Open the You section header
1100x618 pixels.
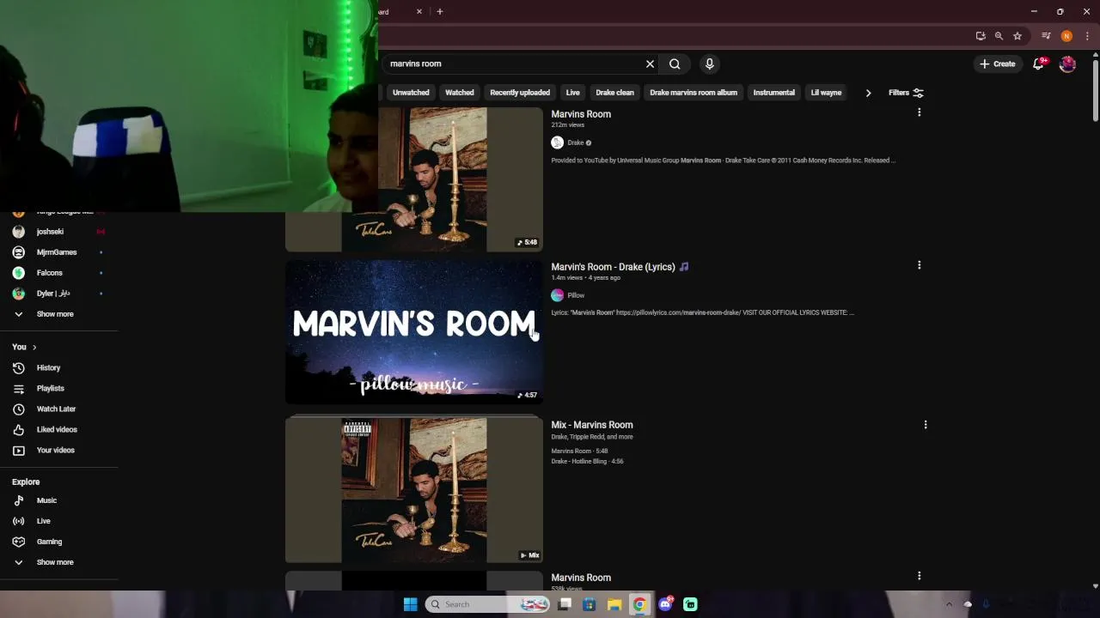pyautogui.click(x=24, y=347)
